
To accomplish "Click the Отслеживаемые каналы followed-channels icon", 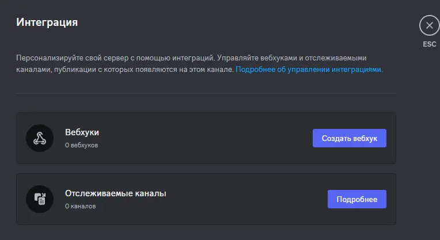I will pyautogui.click(x=40, y=199).
